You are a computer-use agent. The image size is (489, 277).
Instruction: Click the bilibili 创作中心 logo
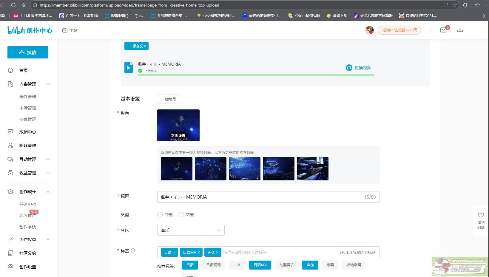pyautogui.click(x=30, y=30)
